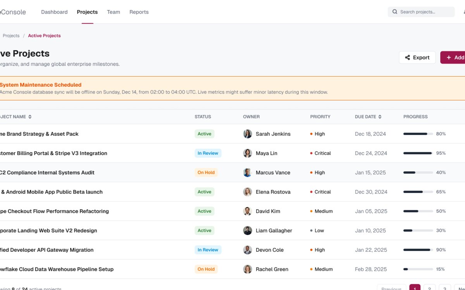The image size is (465, 290).
Task: Click the Medium priority for David Kim
Action: [322, 211]
